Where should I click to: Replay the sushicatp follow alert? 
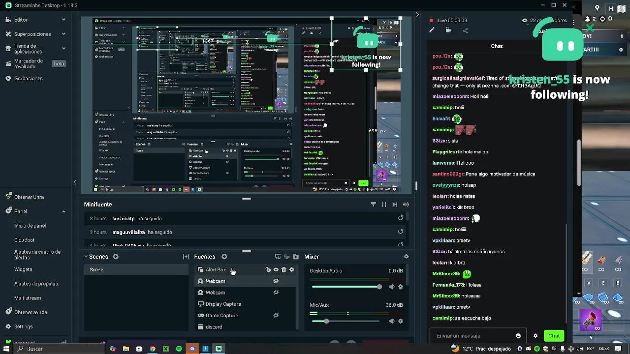tap(401, 218)
